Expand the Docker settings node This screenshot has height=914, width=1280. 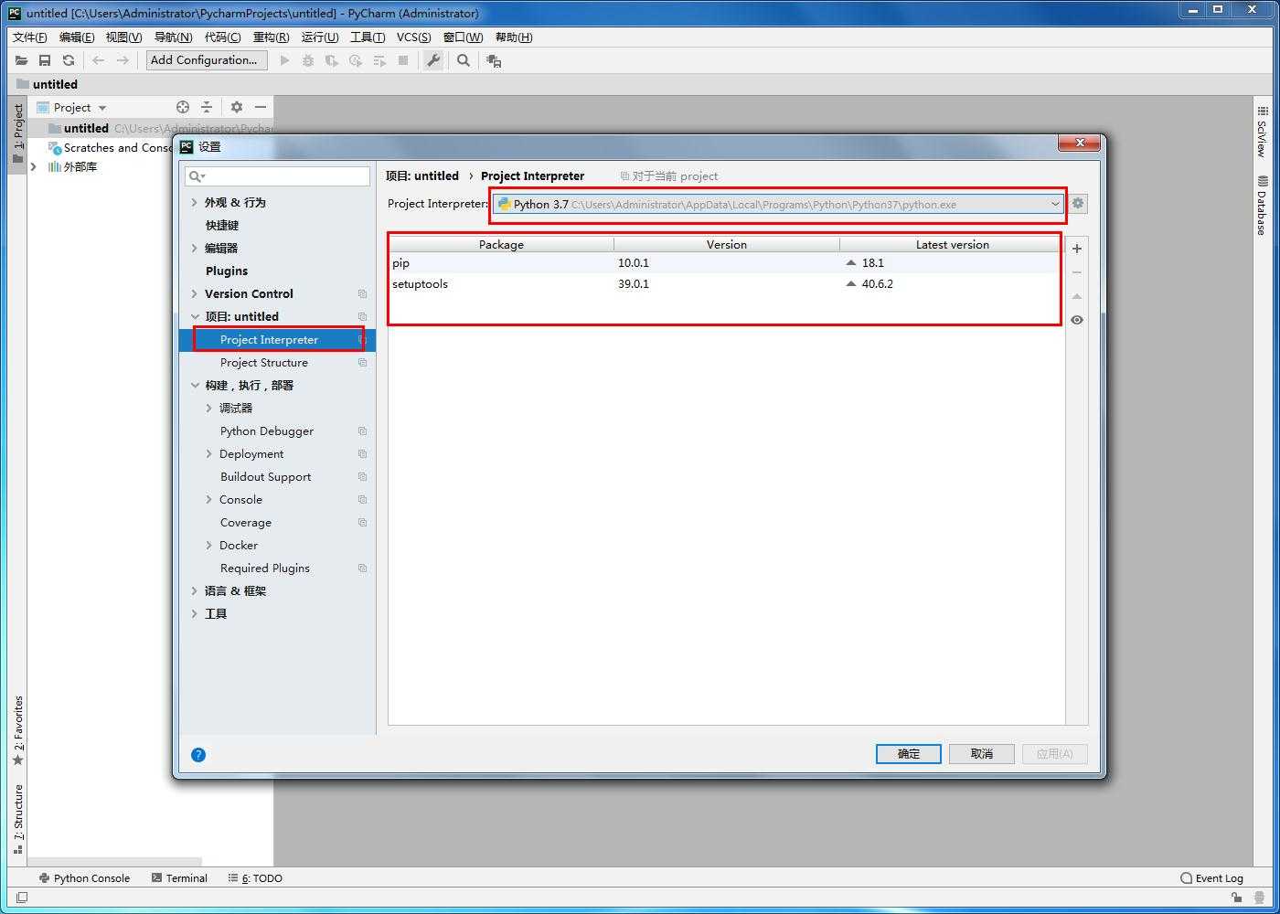[208, 545]
